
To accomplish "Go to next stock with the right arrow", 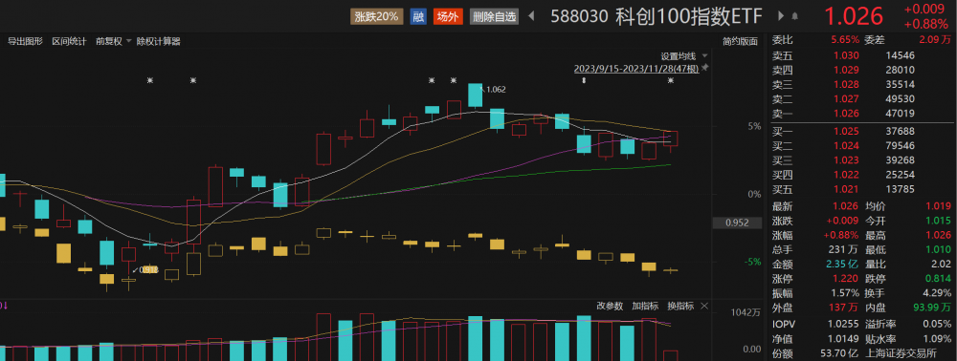I will click(x=781, y=16).
